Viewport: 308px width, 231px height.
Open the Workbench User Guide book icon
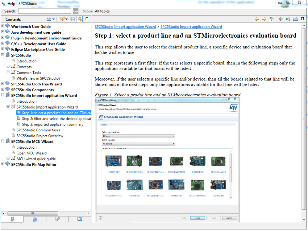click(8, 26)
